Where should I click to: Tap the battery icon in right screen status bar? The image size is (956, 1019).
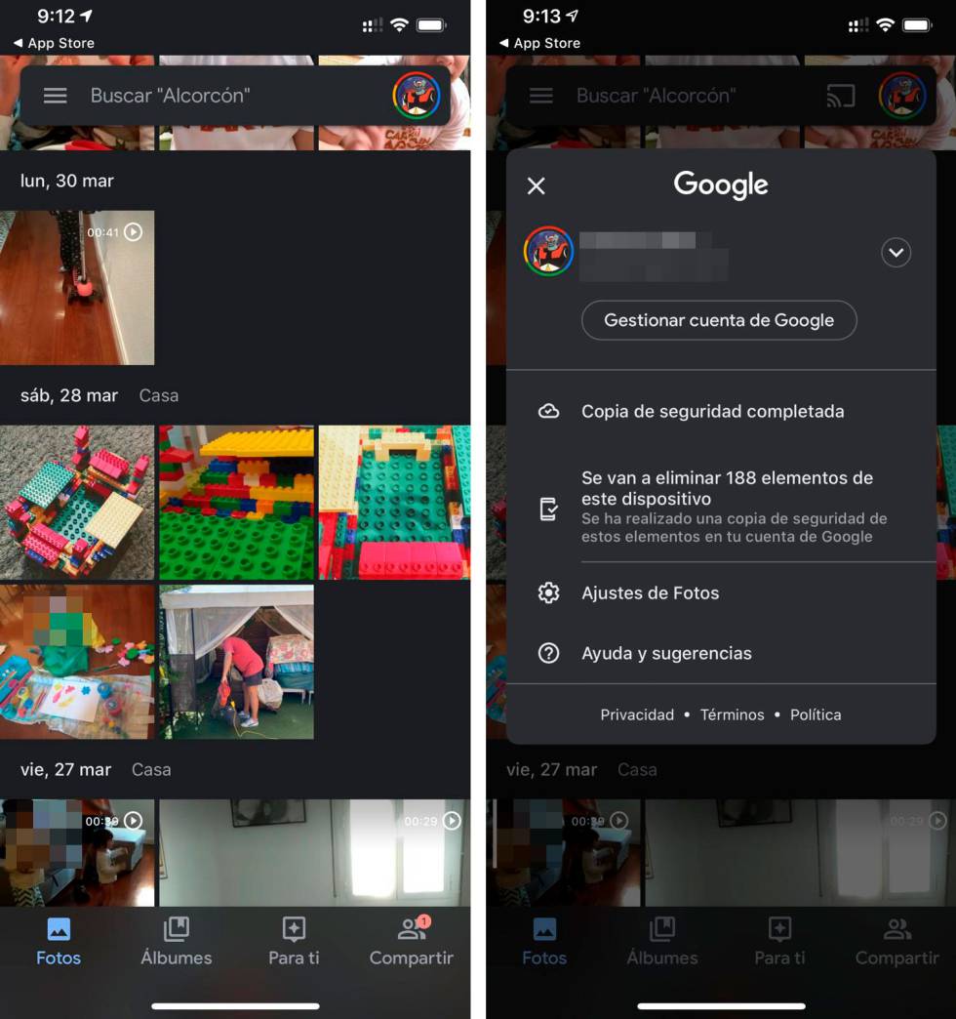pyautogui.click(x=917, y=24)
